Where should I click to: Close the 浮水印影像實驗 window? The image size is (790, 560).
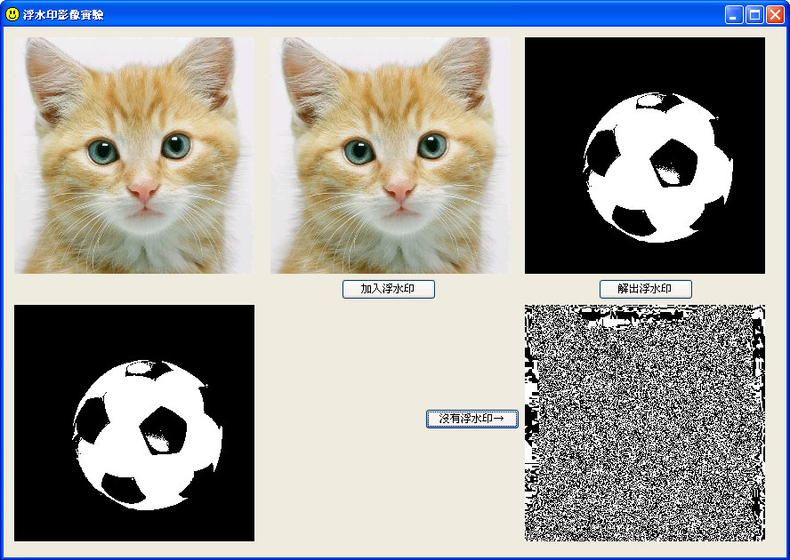click(775, 14)
